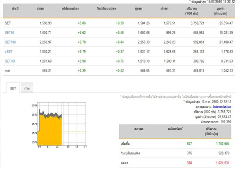Select advancing securities count 627
The width and height of the screenshot is (236, 170).
[189, 143]
